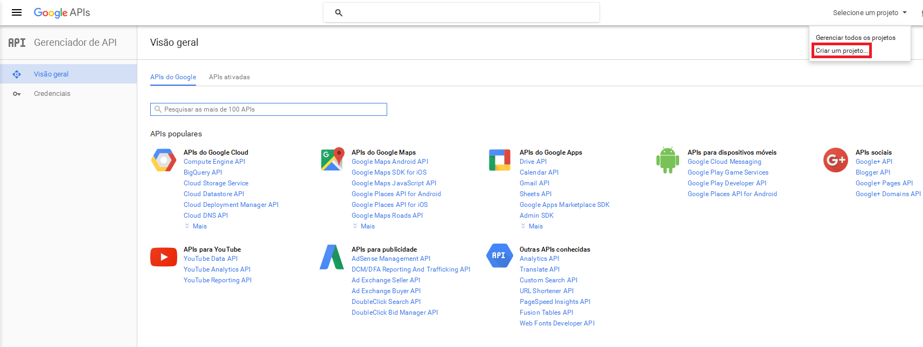Open URL Shortener API link

(x=547, y=291)
